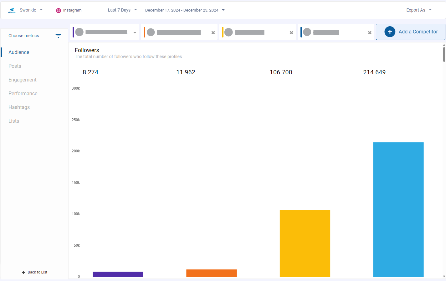Open the December 17 - December 23 date range picker
This screenshot has height=281, width=446.
click(x=185, y=10)
